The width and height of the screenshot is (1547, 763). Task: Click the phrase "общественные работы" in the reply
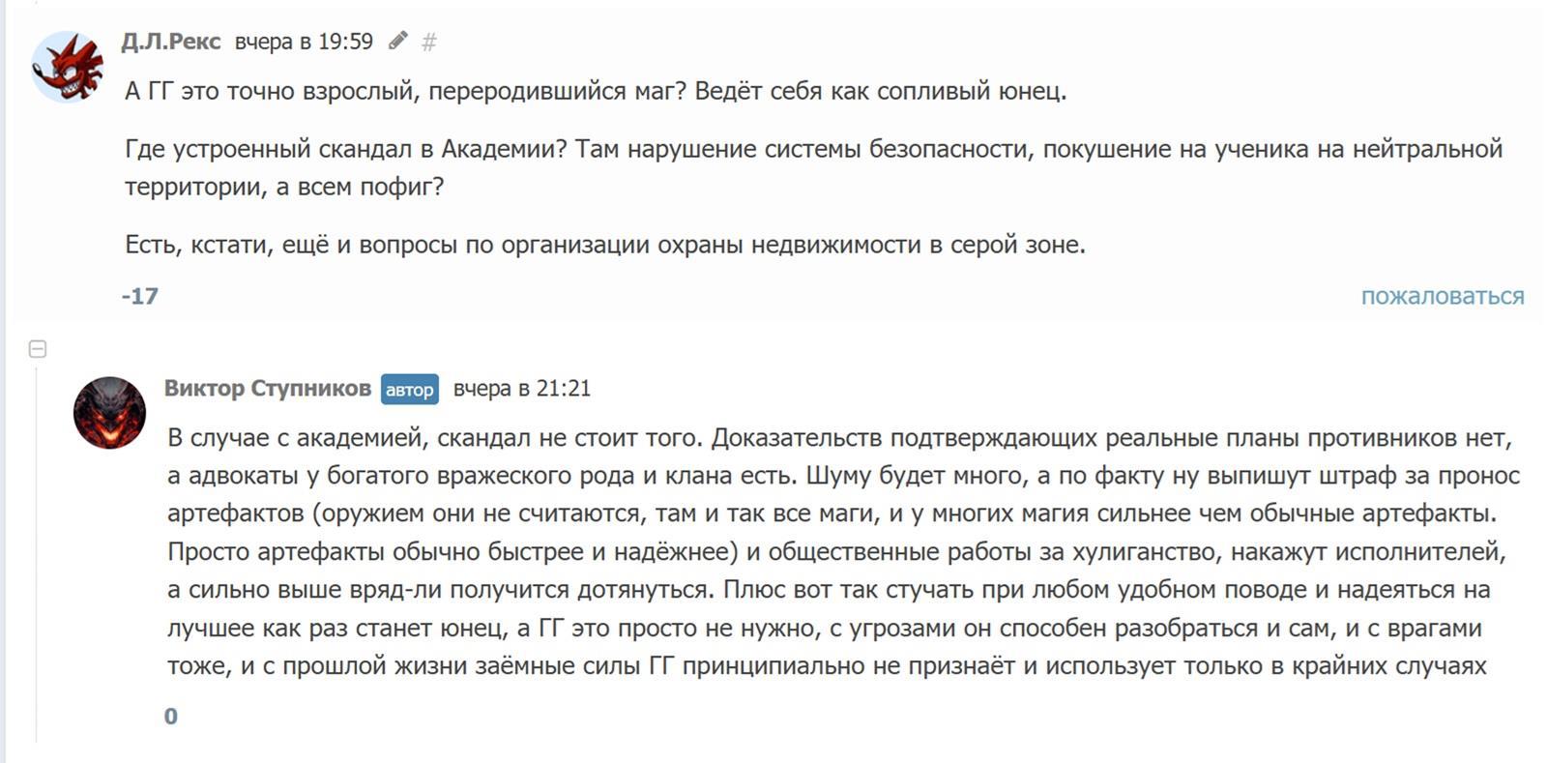pos(885,552)
